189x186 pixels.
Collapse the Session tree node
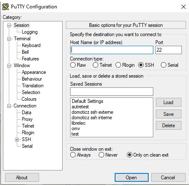click(9, 25)
